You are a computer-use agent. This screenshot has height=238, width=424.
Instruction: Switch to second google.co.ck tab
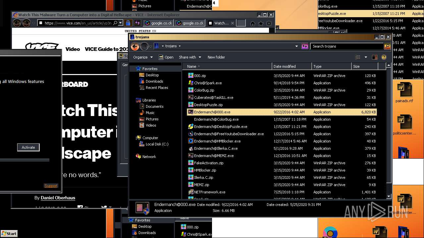point(190,23)
